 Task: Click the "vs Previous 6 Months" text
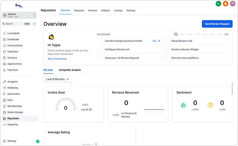point(129,115)
